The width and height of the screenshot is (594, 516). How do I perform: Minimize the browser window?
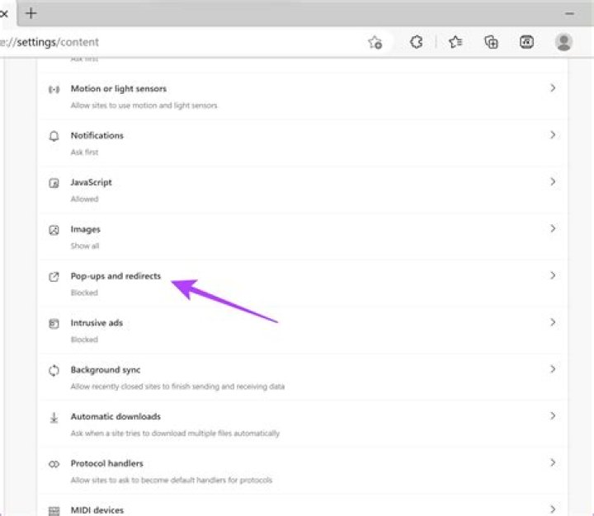pos(568,14)
